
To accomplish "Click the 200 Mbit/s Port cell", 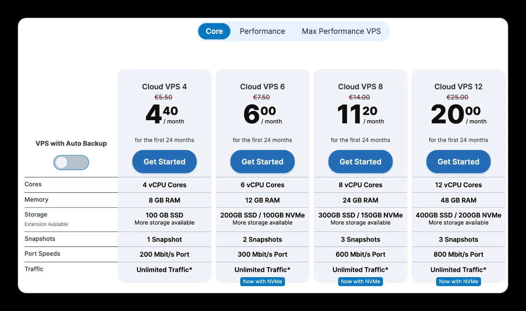I will [x=164, y=254].
